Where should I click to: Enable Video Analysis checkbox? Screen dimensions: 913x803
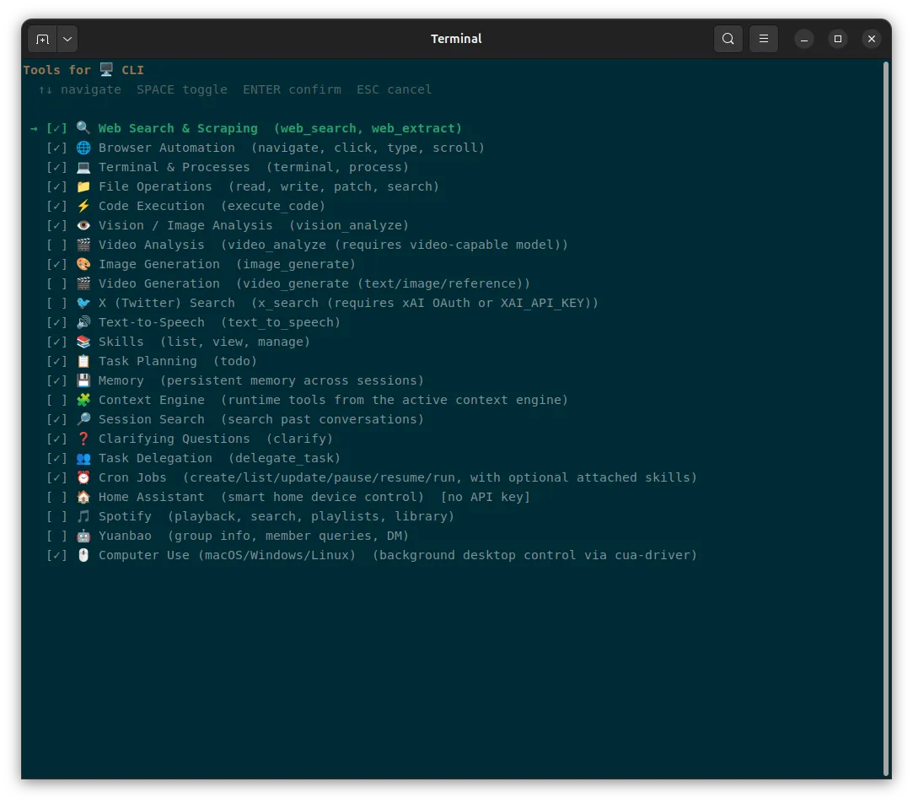click(x=56, y=245)
